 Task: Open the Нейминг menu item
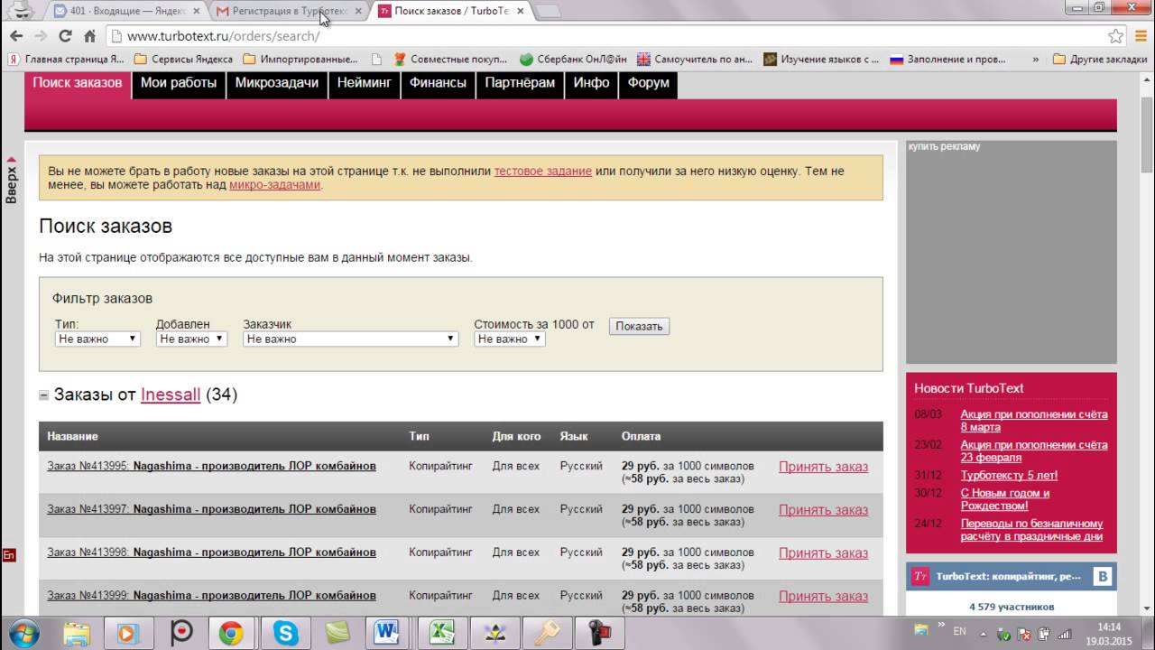pos(365,83)
